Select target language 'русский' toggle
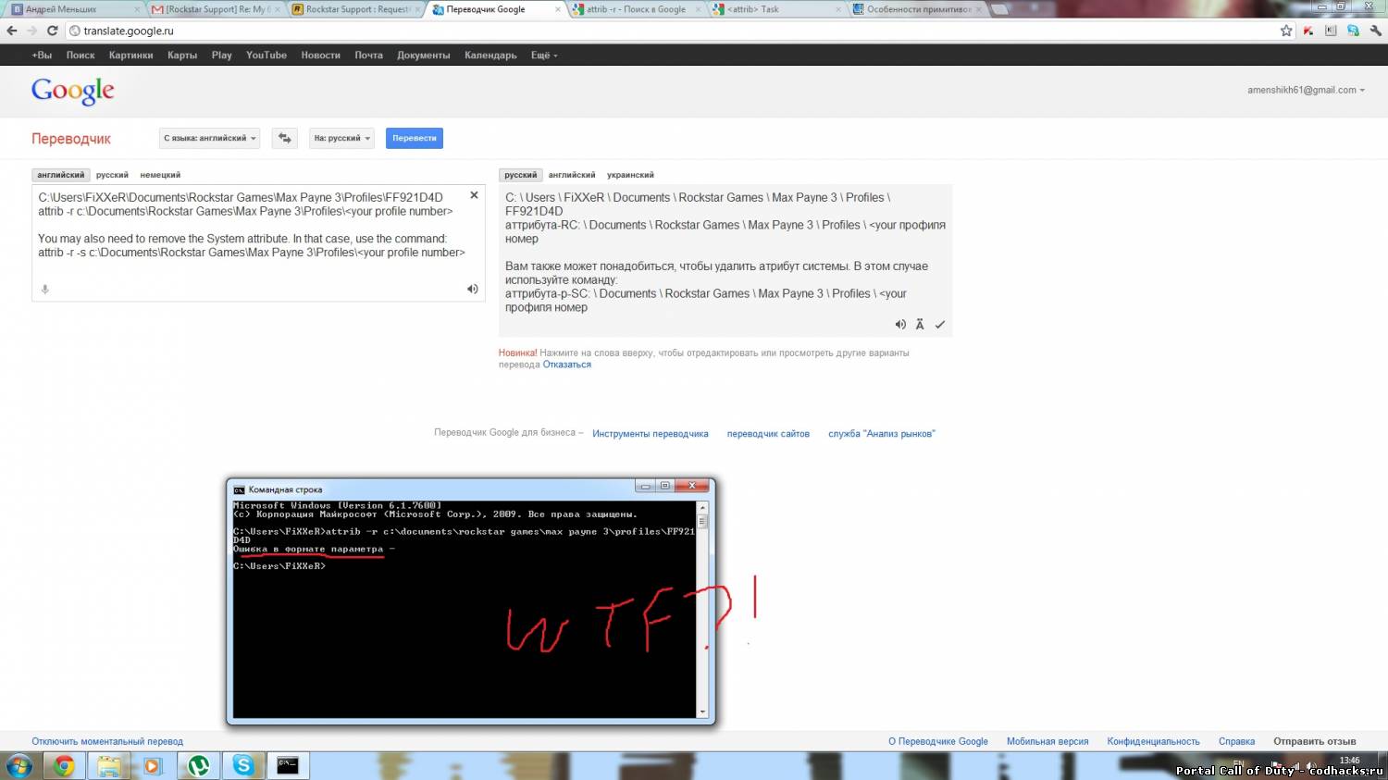 pos(520,175)
